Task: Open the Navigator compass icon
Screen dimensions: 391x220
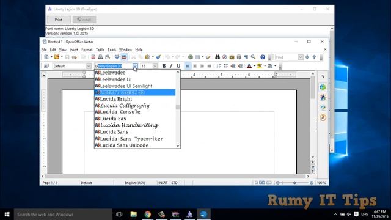Action: pyautogui.click(x=224, y=57)
